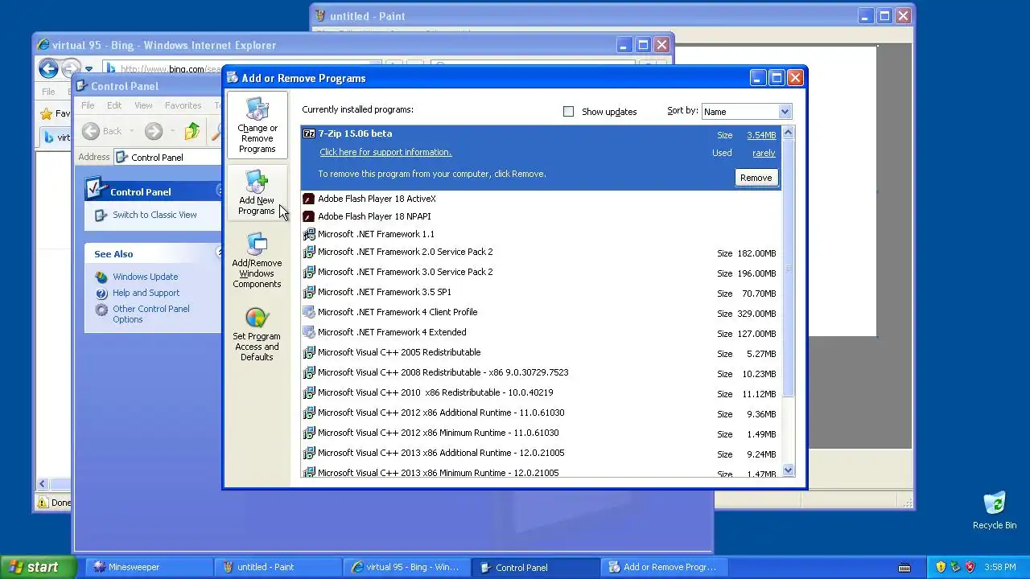The height and width of the screenshot is (579, 1030).
Task: Click 7-Zip size 3.54MB link
Action: pos(761,135)
